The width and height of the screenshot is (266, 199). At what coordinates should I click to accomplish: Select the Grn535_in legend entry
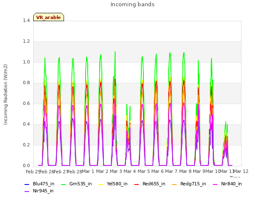pos(76,184)
